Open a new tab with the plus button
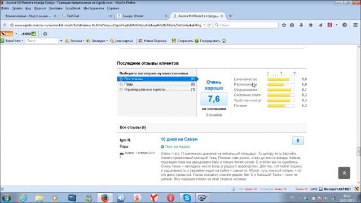 click(x=230, y=16)
